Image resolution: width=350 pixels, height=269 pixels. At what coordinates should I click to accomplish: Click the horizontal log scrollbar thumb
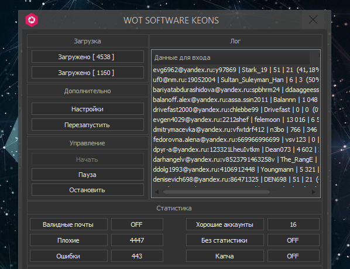click(217, 192)
